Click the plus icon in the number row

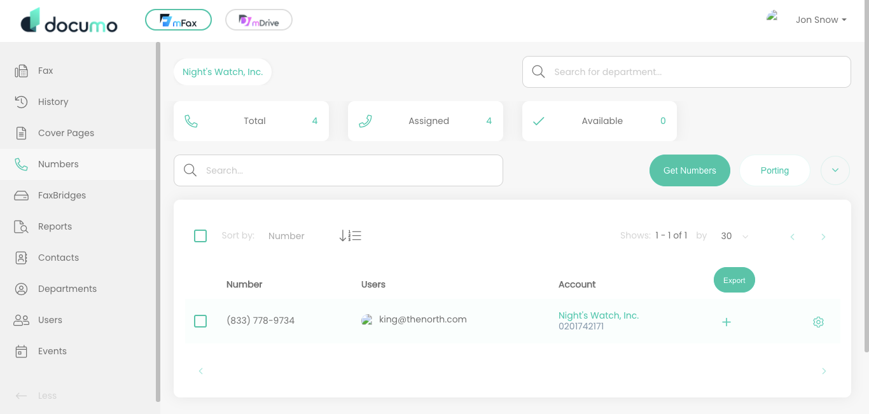[726, 322]
